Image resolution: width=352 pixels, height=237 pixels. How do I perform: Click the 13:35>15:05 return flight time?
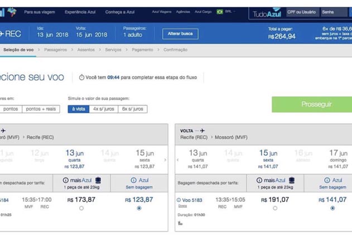[x=230, y=200]
